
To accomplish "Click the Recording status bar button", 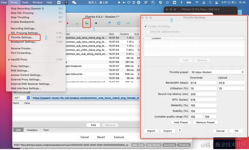I will (169, 145).
